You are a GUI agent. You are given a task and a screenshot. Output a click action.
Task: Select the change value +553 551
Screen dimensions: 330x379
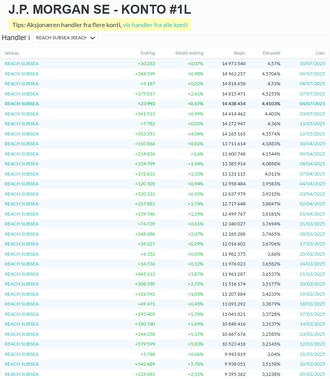[145, 134]
